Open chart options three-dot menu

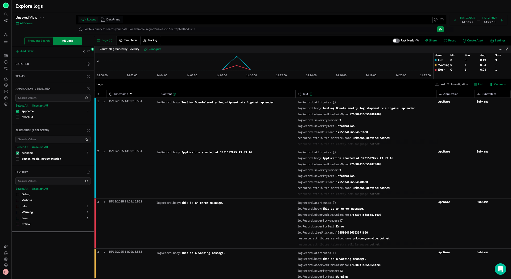point(500,49)
